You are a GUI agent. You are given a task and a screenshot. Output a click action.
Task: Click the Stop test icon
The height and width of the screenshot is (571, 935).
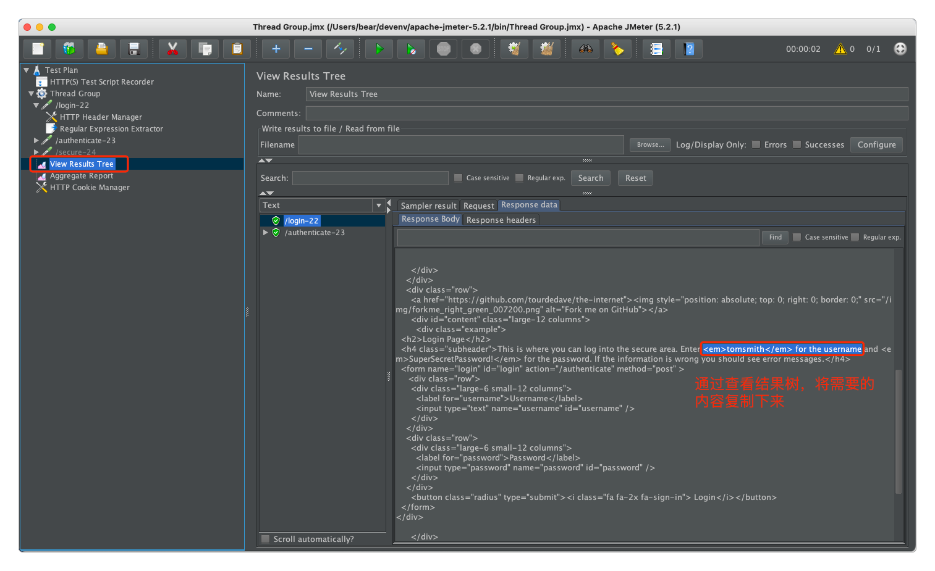click(443, 49)
